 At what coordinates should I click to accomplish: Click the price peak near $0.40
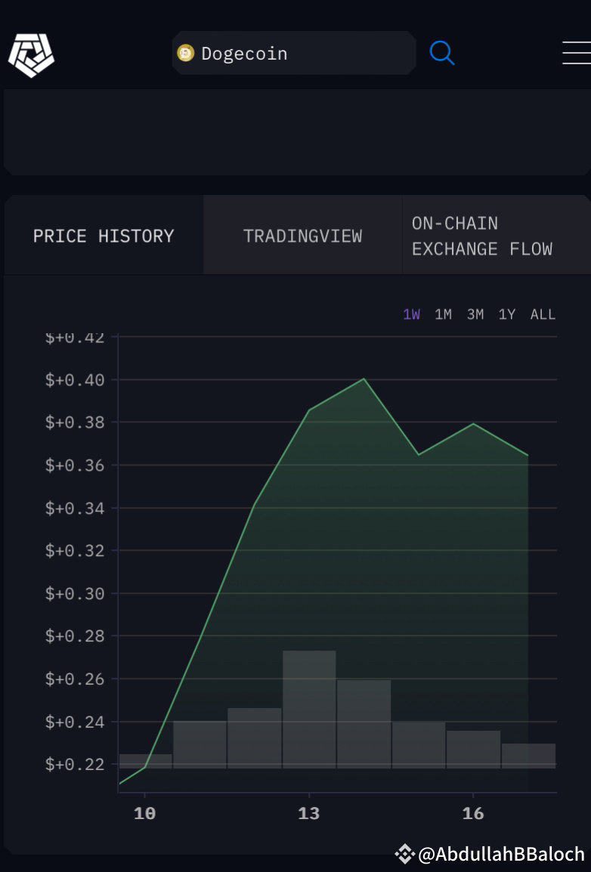coord(364,379)
